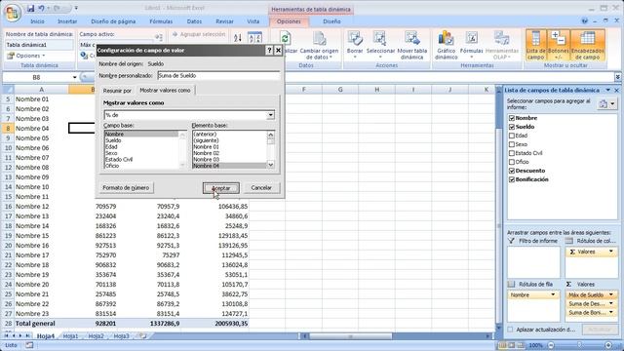624x351 pixels.
Task: Toggle Botones +/- button
Action: coord(558,45)
